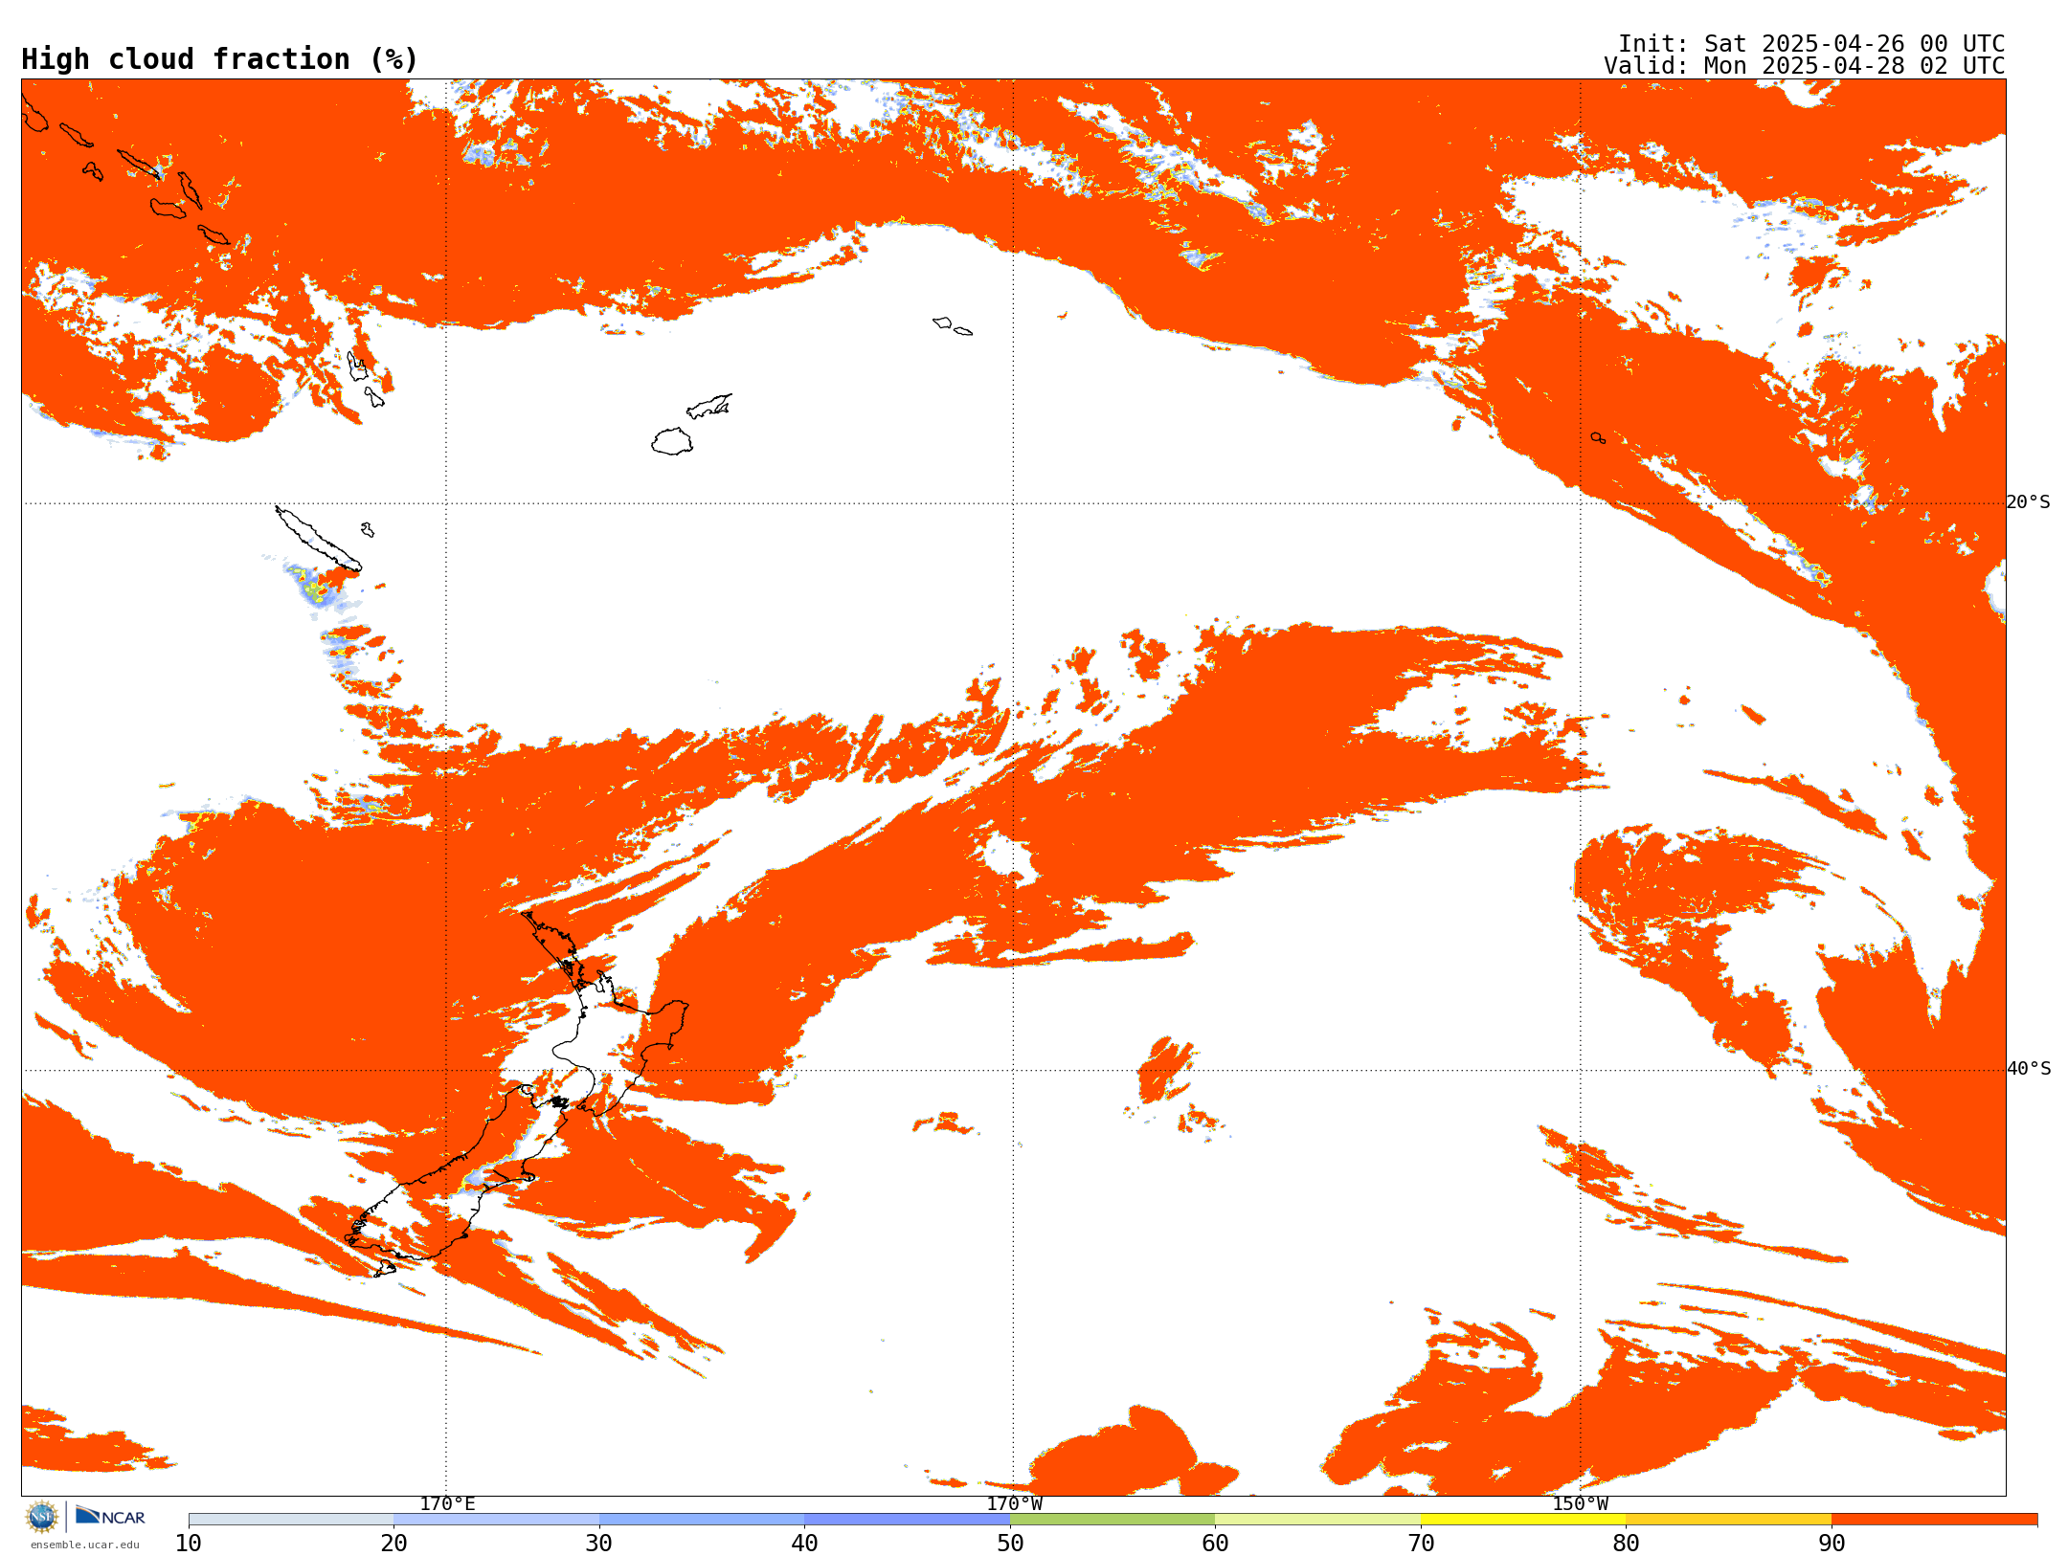Click the colorbar tick label 90
The image size is (2068, 1556).
[x=1832, y=1544]
